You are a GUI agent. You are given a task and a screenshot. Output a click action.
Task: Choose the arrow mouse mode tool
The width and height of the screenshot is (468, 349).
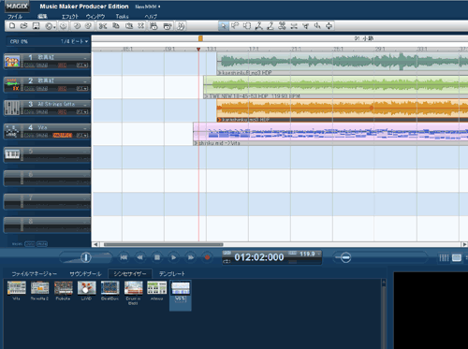click(x=223, y=26)
